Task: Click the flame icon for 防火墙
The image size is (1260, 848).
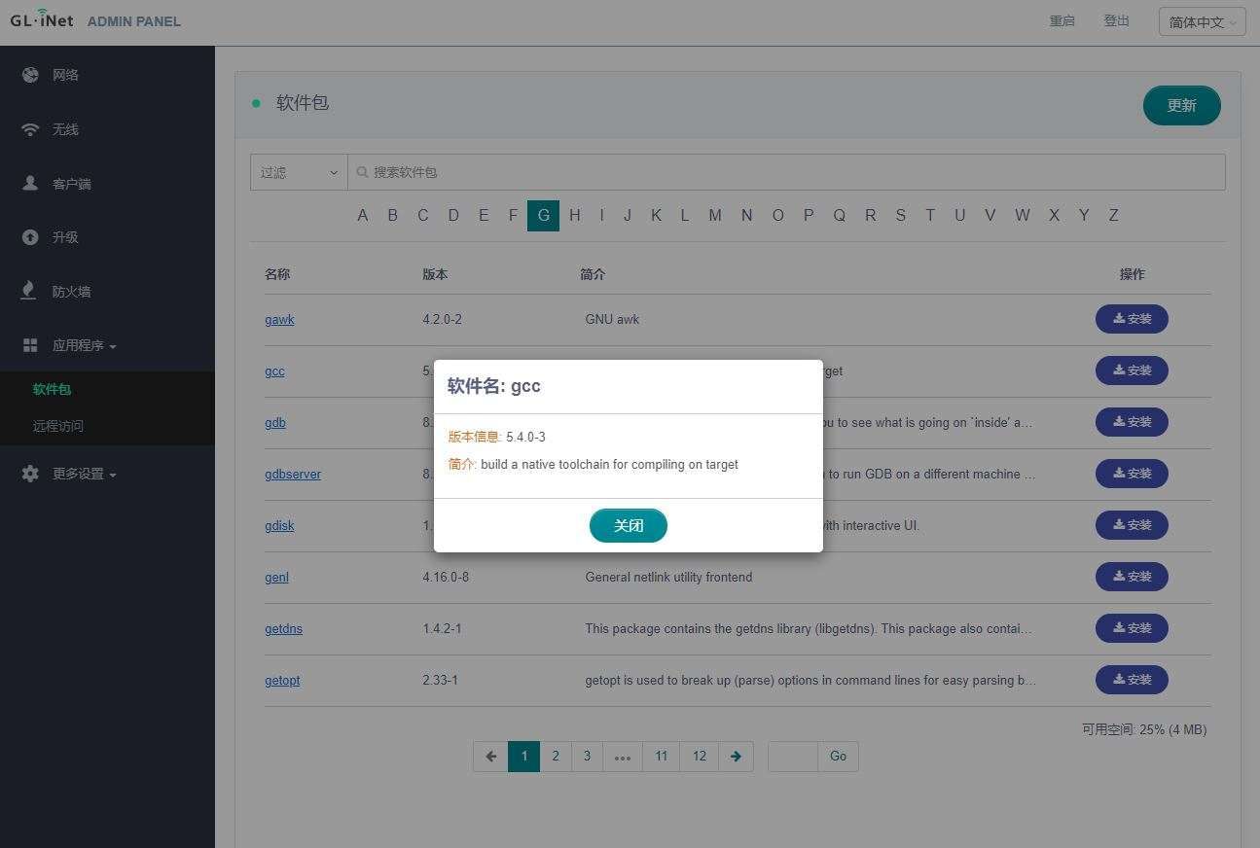Action: (30, 291)
